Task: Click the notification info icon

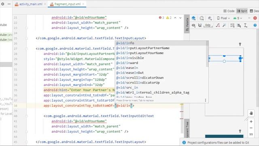Action: tap(184, 142)
